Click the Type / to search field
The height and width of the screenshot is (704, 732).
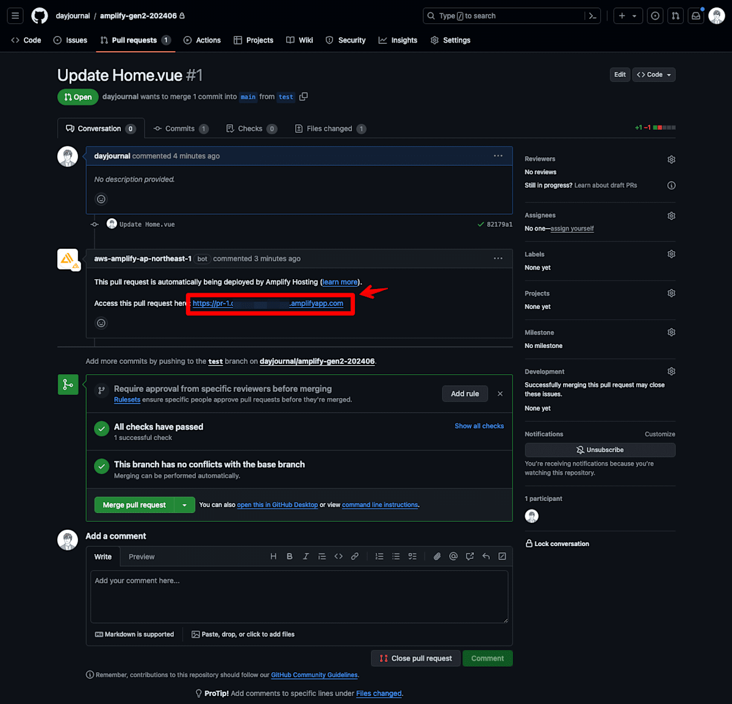503,16
